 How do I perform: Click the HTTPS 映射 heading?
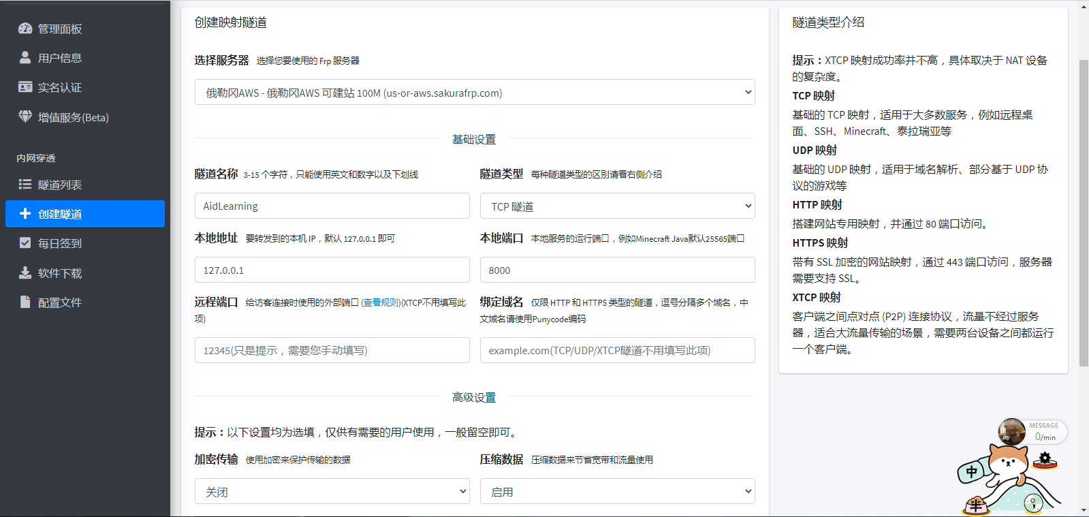point(820,243)
